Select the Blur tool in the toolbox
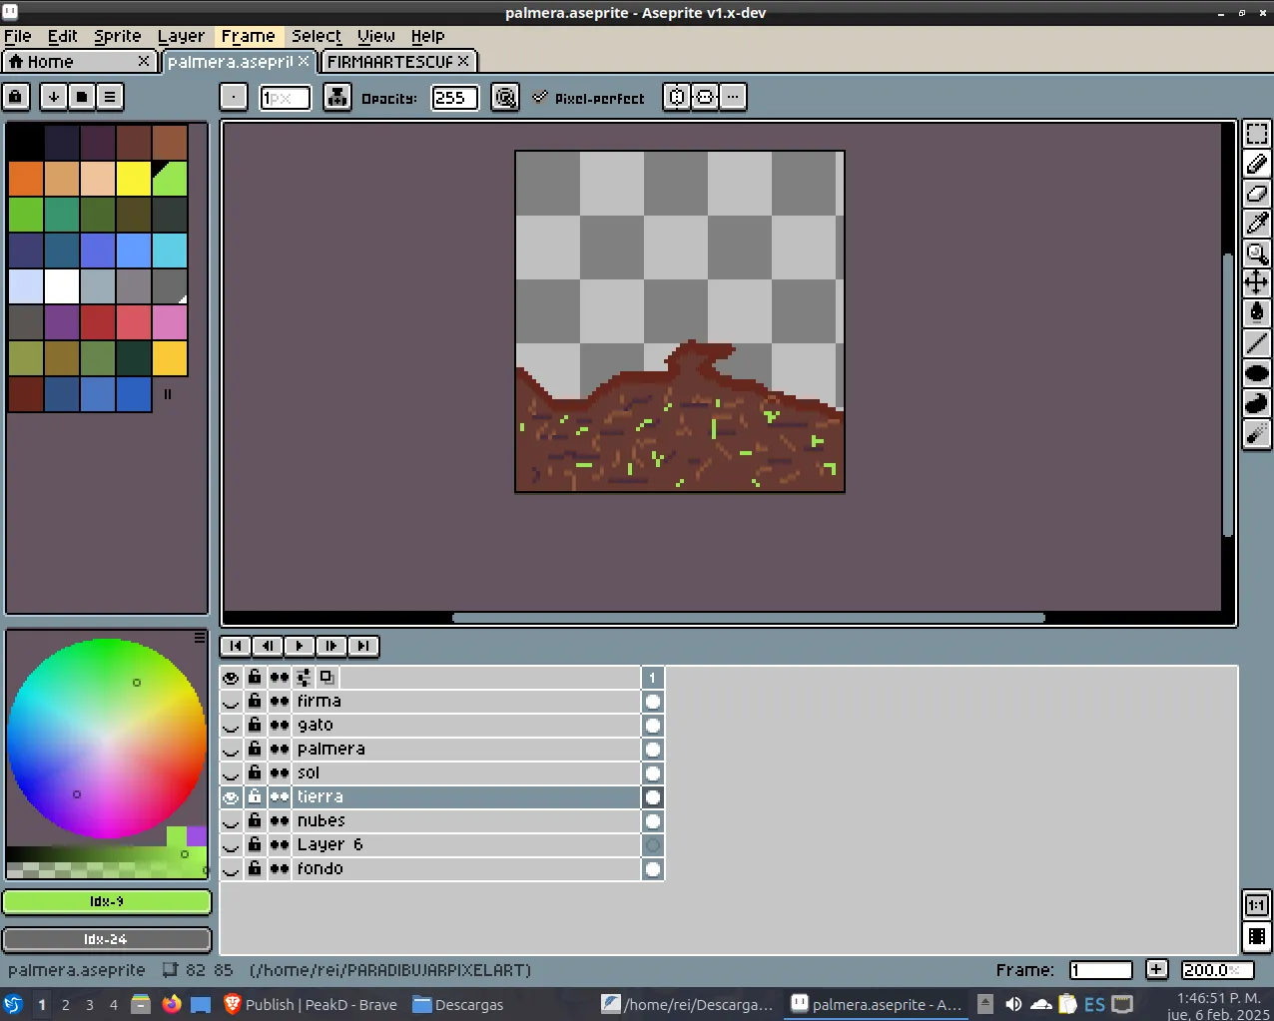The image size is (1274, 1021). [x=1257, y=433]
